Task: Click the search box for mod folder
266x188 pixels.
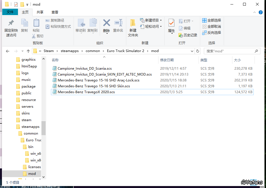Action: [x=230, y=51]
